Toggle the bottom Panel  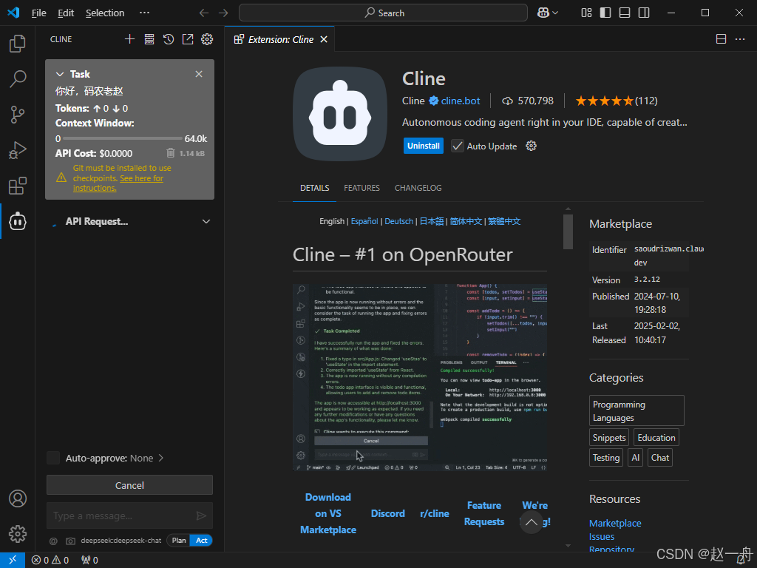click(x=625, y=13)
